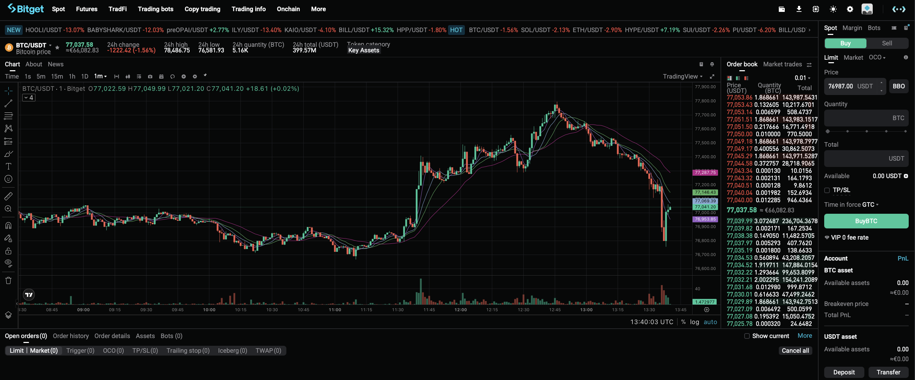Click inside the Quantity BTC input field
Image resolution: width=915 pixels, height=380 pixels.
[866, 118]
